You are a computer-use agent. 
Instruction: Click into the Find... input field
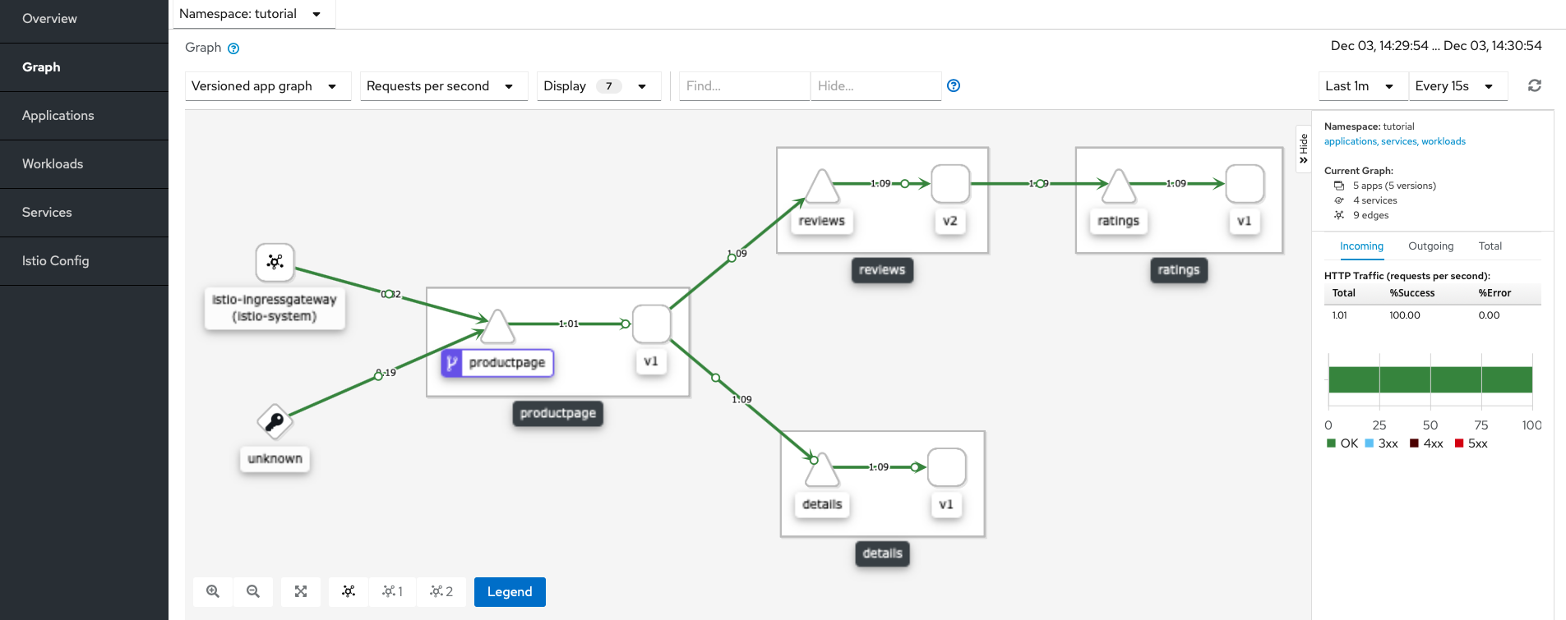743,86
